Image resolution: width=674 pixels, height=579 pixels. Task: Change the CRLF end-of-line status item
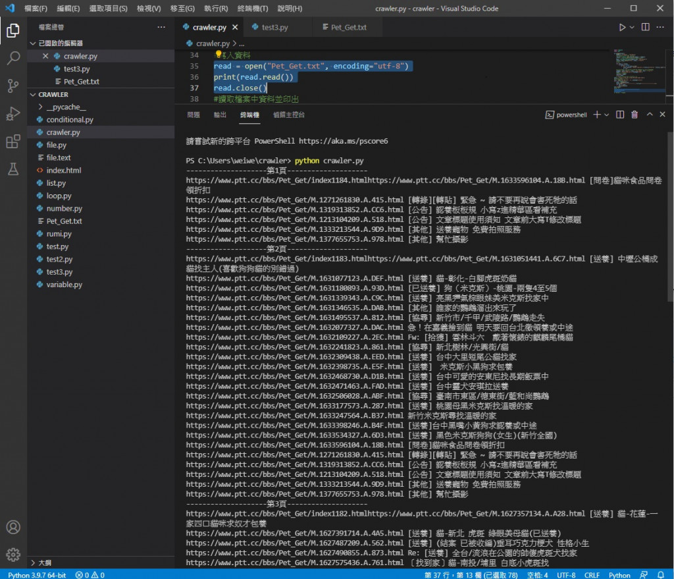point(592,574)
